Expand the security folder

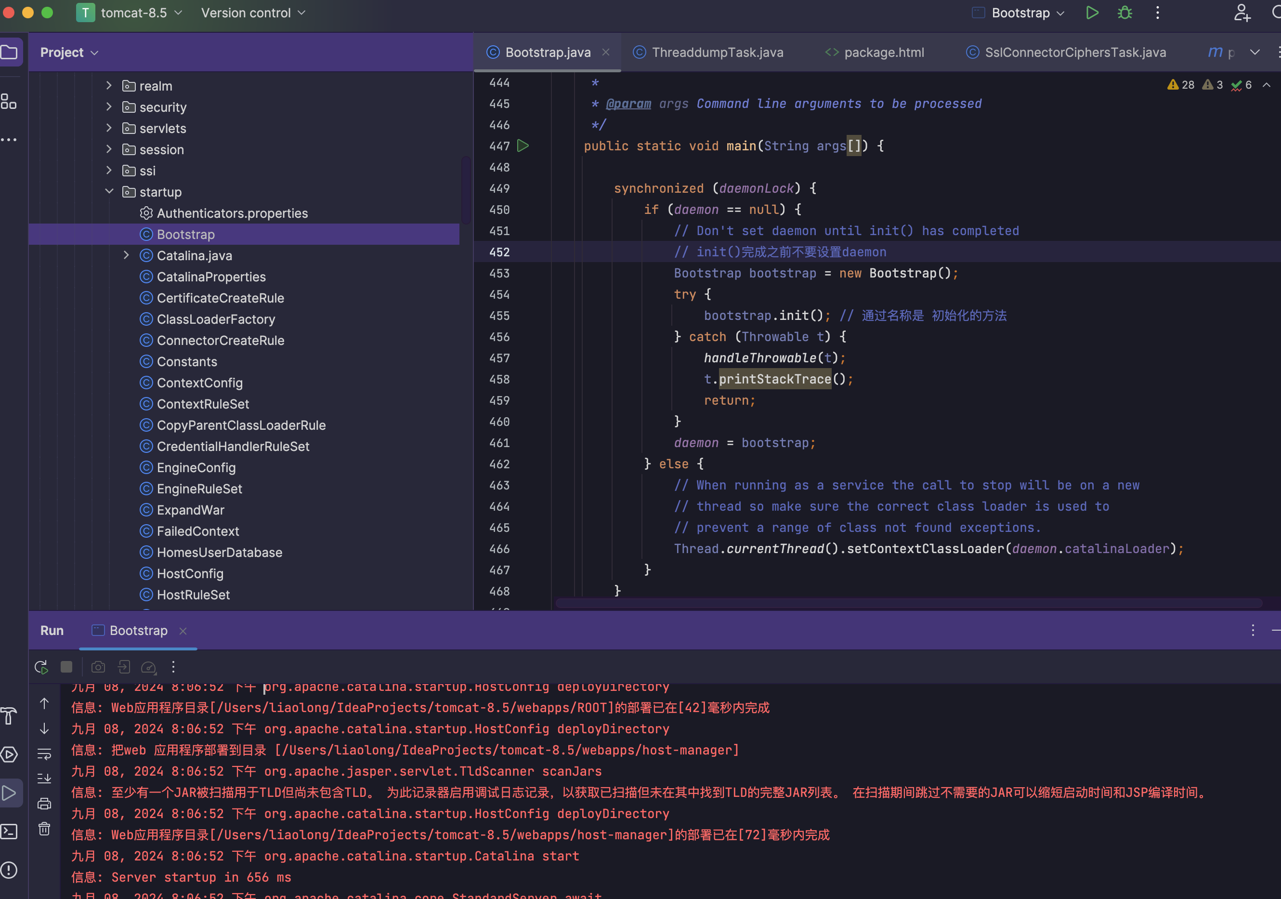[x=109, y=106]
